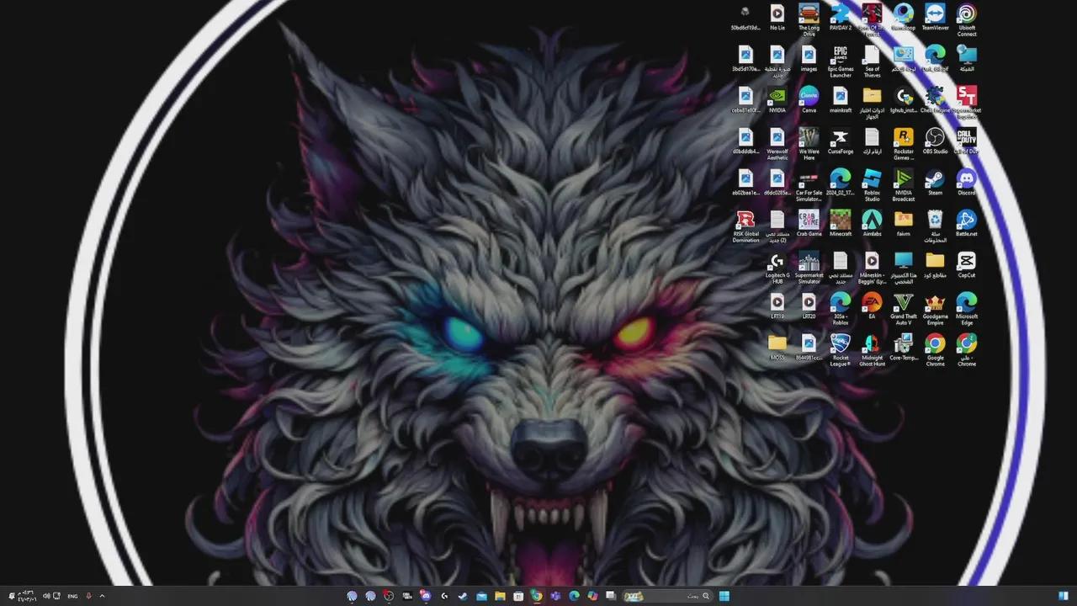Open Aimlabs shortcut
This screenshot has width=1077, height=606.
872,223
